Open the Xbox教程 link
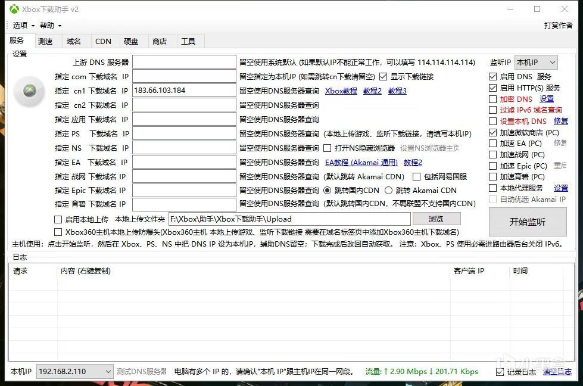Screen dimensions: 583x386 pos(341,91)
